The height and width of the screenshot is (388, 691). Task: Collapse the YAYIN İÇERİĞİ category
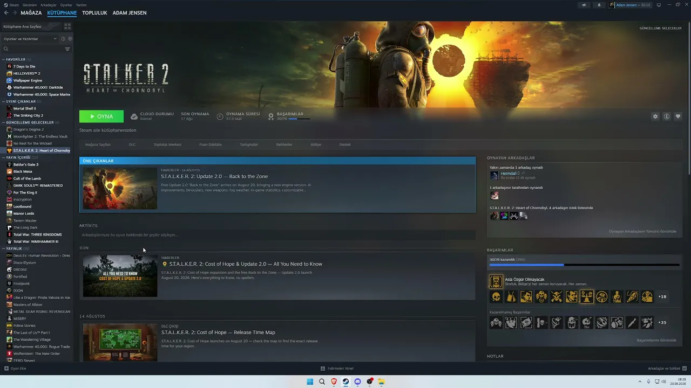(3, 157)
